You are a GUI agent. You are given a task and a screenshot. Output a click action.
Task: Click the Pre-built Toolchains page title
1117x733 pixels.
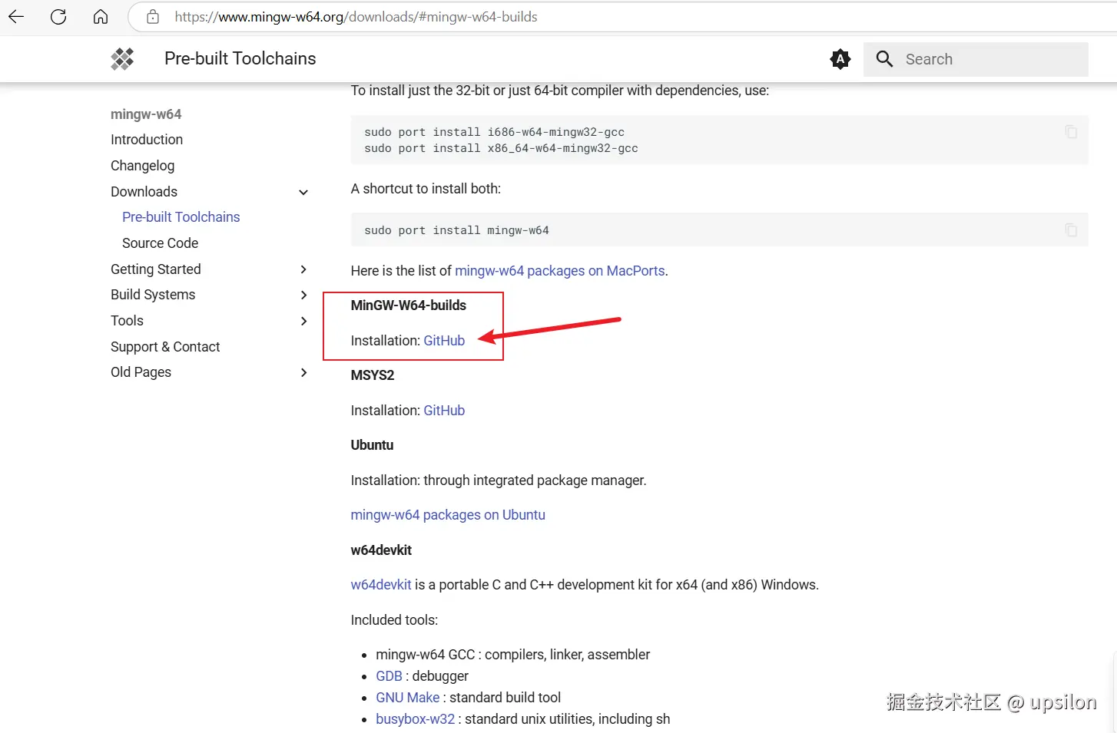pyautogui.click(x=240, y=59)
